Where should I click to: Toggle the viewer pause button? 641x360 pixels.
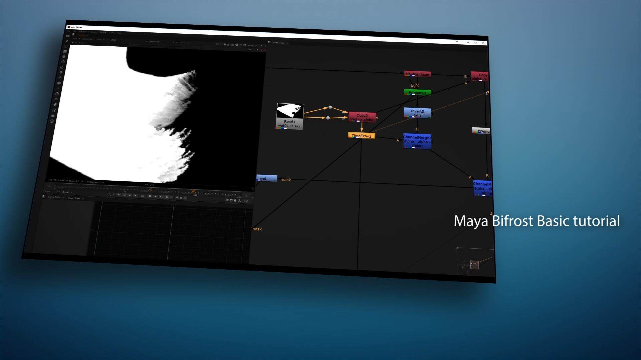[244, 45]
